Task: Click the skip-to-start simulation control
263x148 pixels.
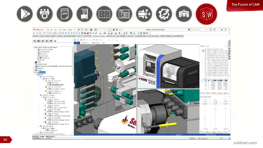Action: (x=84, y=40)
